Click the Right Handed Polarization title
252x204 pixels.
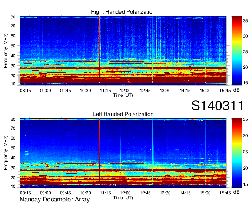coord(123,12)
